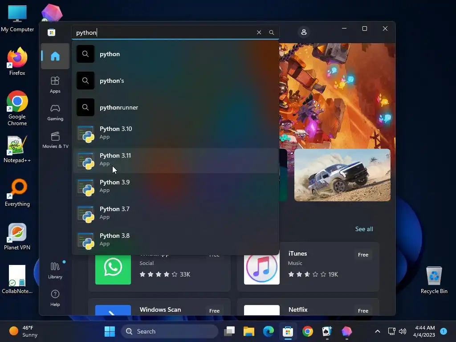Click the Free button on iTunes
Image resolution: width=456 pixels, height=342 pixels.
pyautogui.click(x=363, y=254)
